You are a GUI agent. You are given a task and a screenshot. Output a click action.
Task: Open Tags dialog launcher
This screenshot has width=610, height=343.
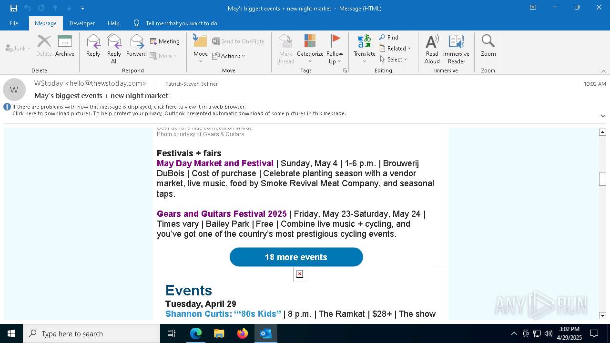pos(345,71)
